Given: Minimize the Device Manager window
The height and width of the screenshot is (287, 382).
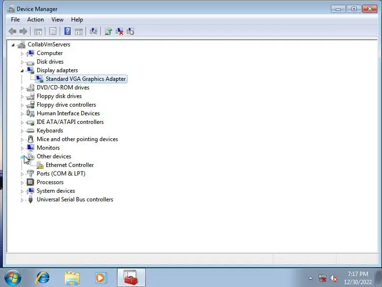Looking at the screenshot, I should (x=338, y=9).
